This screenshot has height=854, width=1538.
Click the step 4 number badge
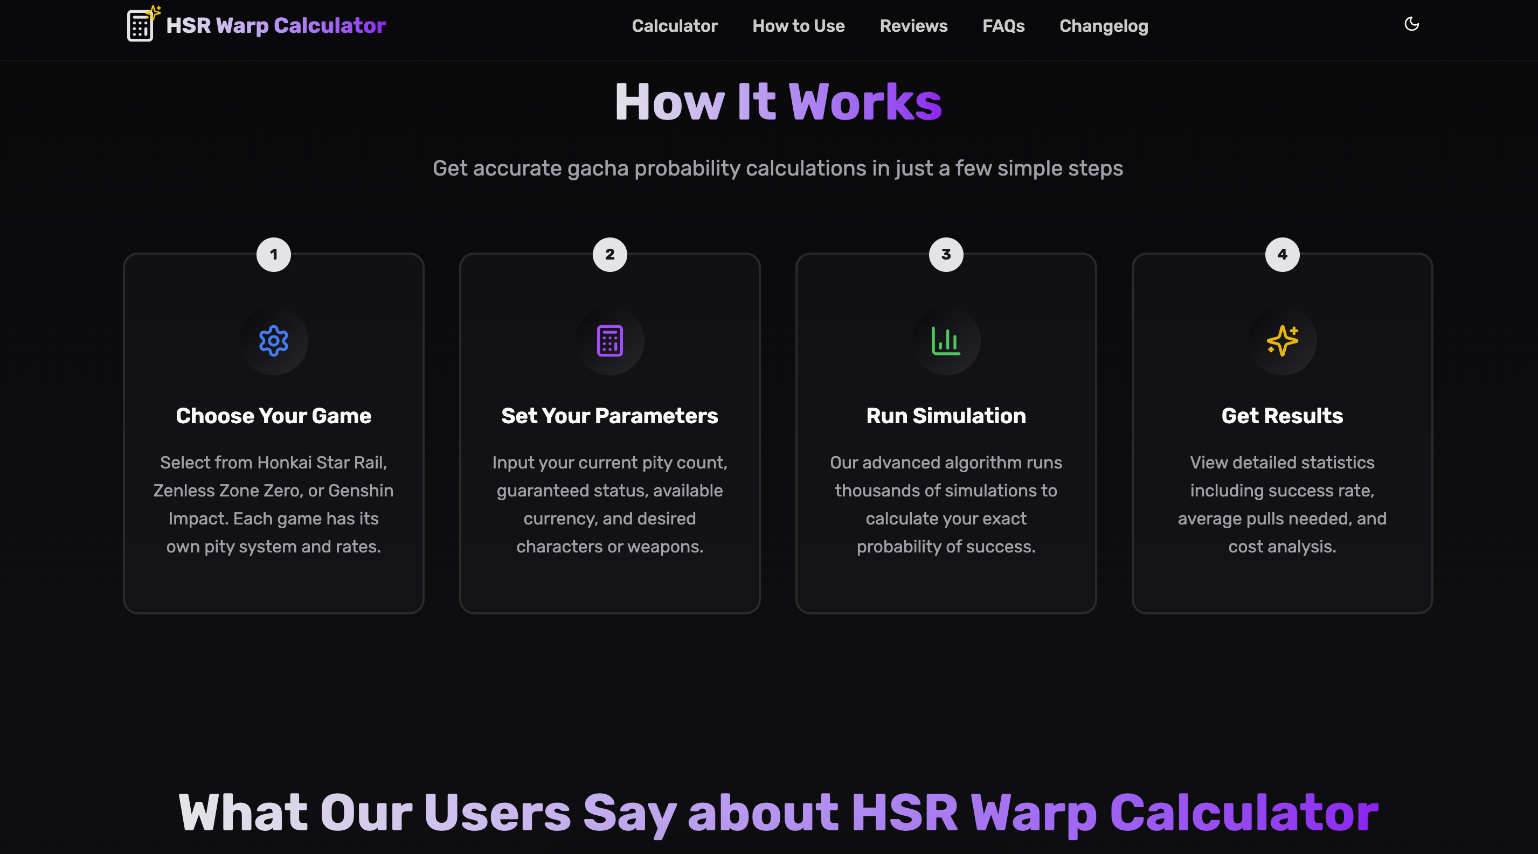pos(1283,254)
